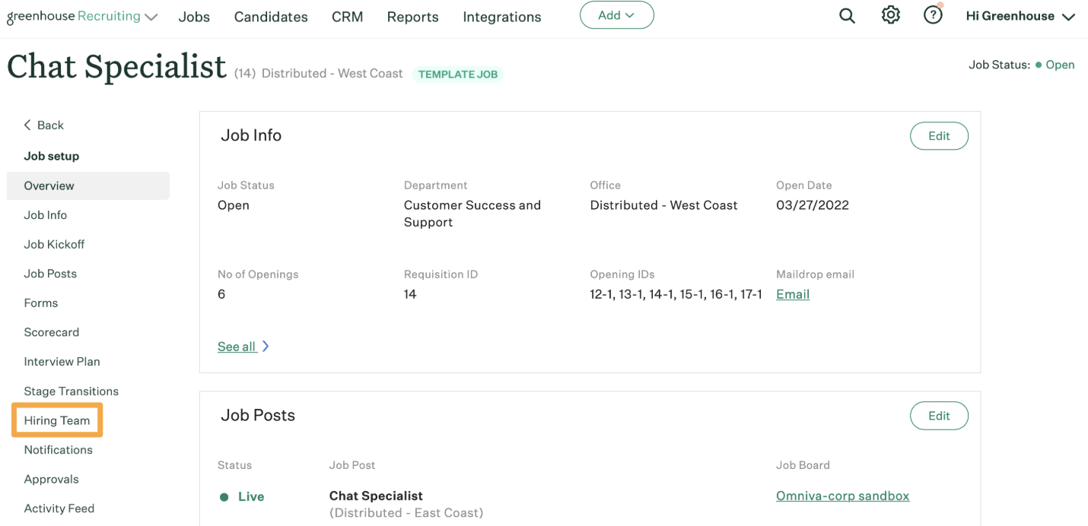Open Stage Transitions in sidebar

(x=72, y=391)
